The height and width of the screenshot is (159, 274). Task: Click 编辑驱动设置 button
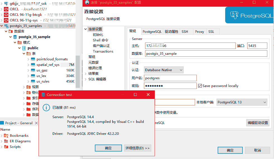258,123
